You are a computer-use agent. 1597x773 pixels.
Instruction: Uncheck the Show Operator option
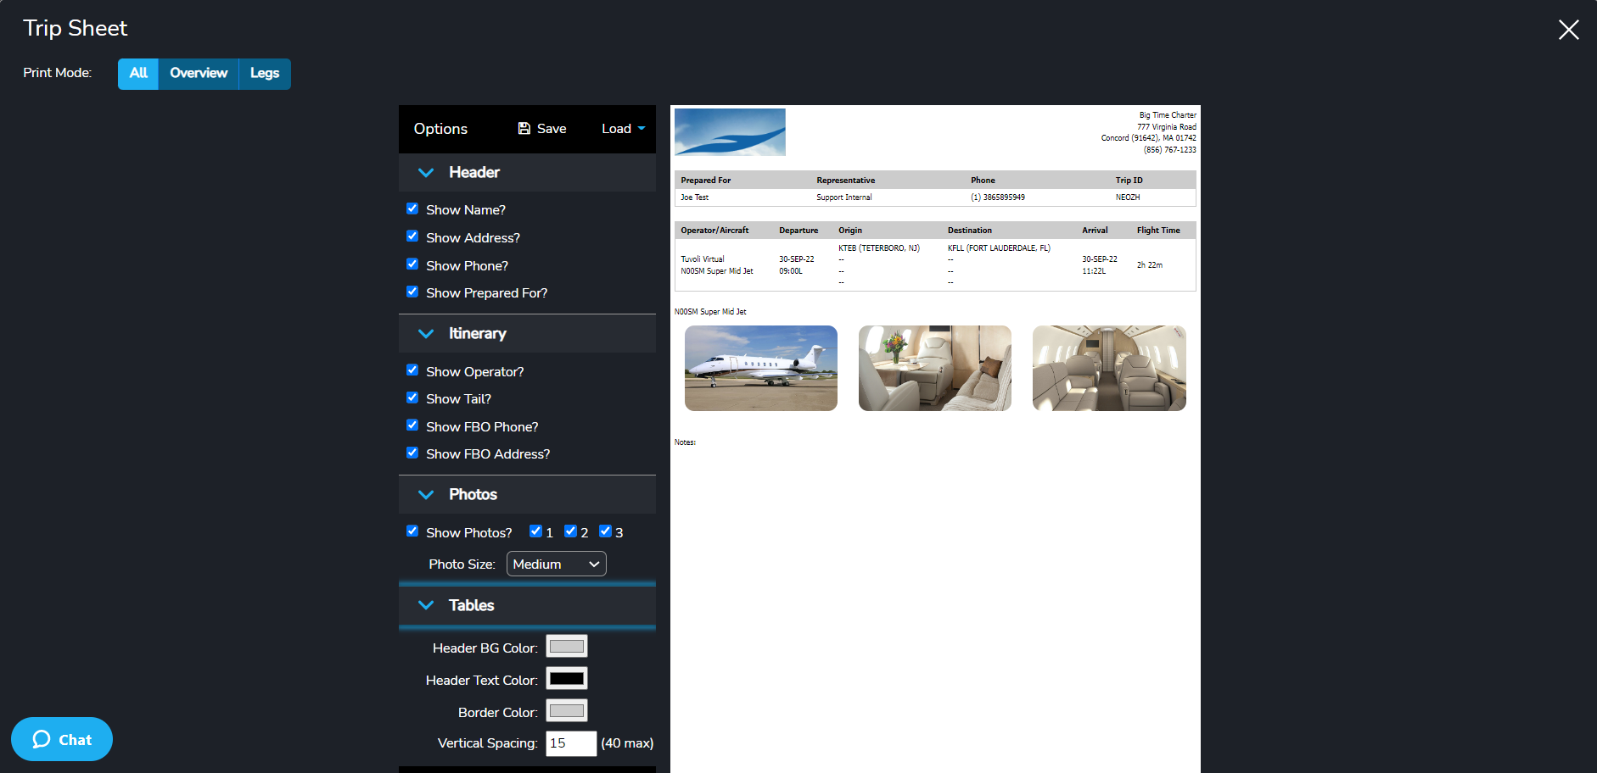tap(412, 370)
